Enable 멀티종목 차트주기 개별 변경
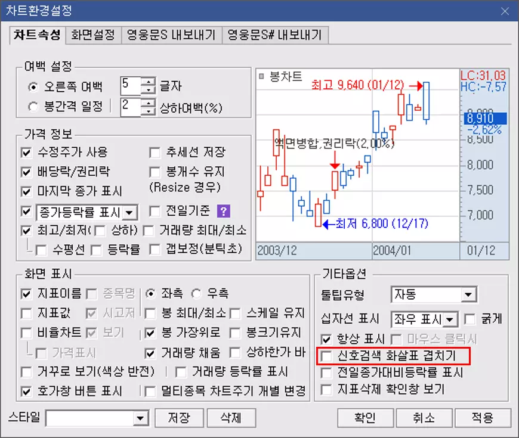The height and width of the screenshot is (438, 519). click(x=150, y=392)
